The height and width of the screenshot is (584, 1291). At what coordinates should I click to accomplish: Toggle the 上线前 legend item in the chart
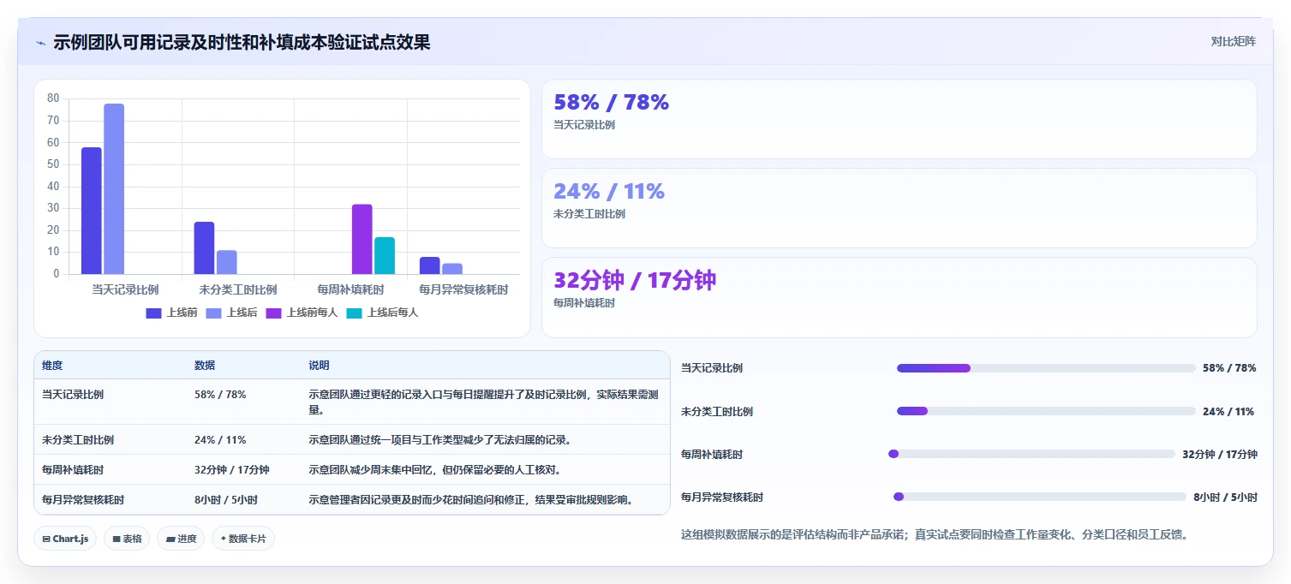pyautogui.click(x=171, y=313)
